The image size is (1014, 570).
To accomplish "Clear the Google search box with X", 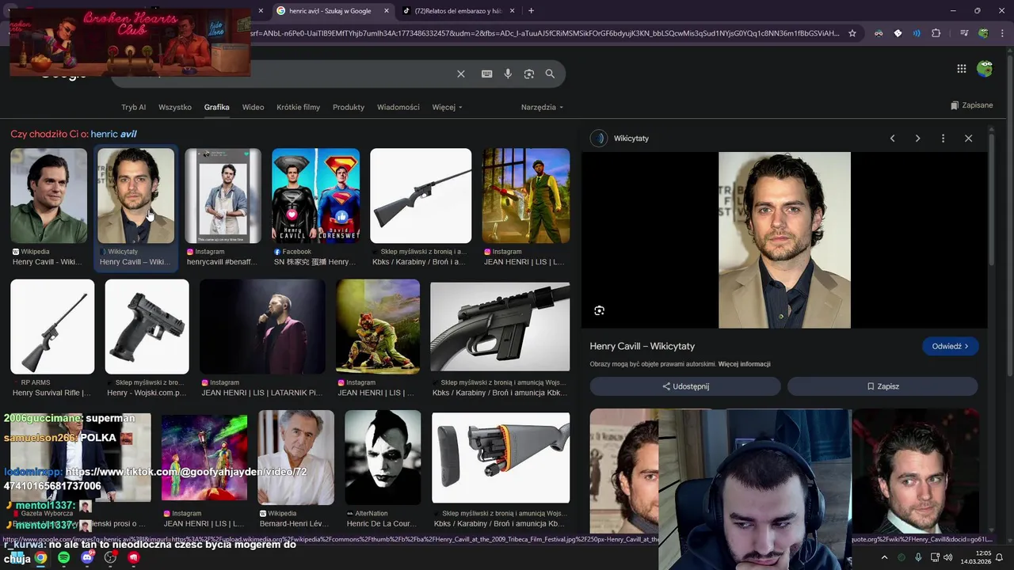I will (x=461, y=74).
